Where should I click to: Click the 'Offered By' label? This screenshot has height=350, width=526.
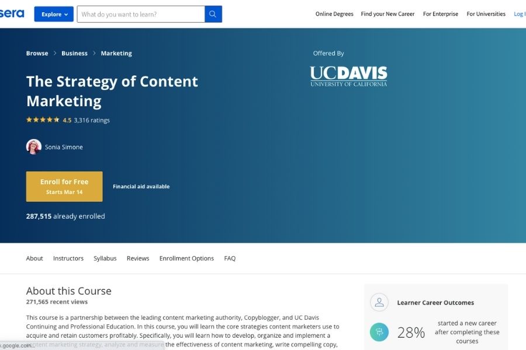[328, 53]
